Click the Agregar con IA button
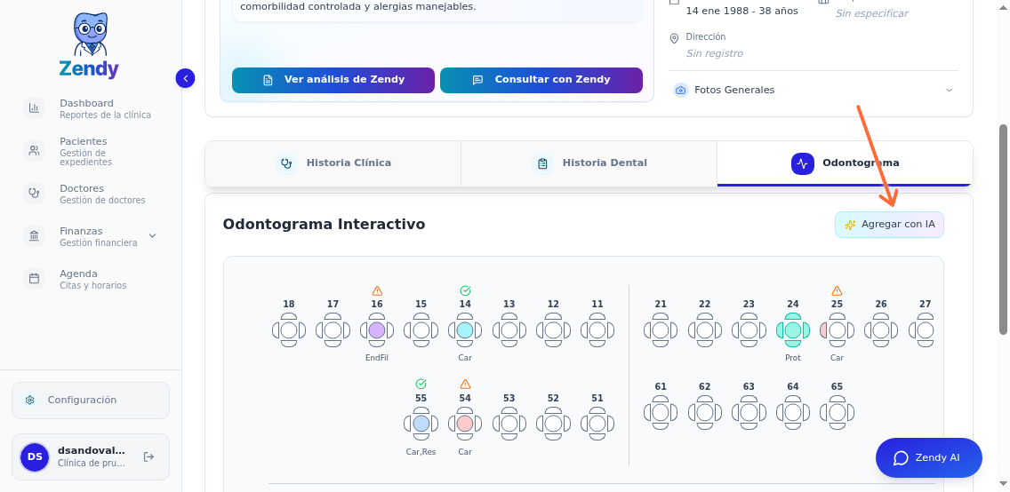This screenshot has width=1010, height=492. [x=889, y=225]
